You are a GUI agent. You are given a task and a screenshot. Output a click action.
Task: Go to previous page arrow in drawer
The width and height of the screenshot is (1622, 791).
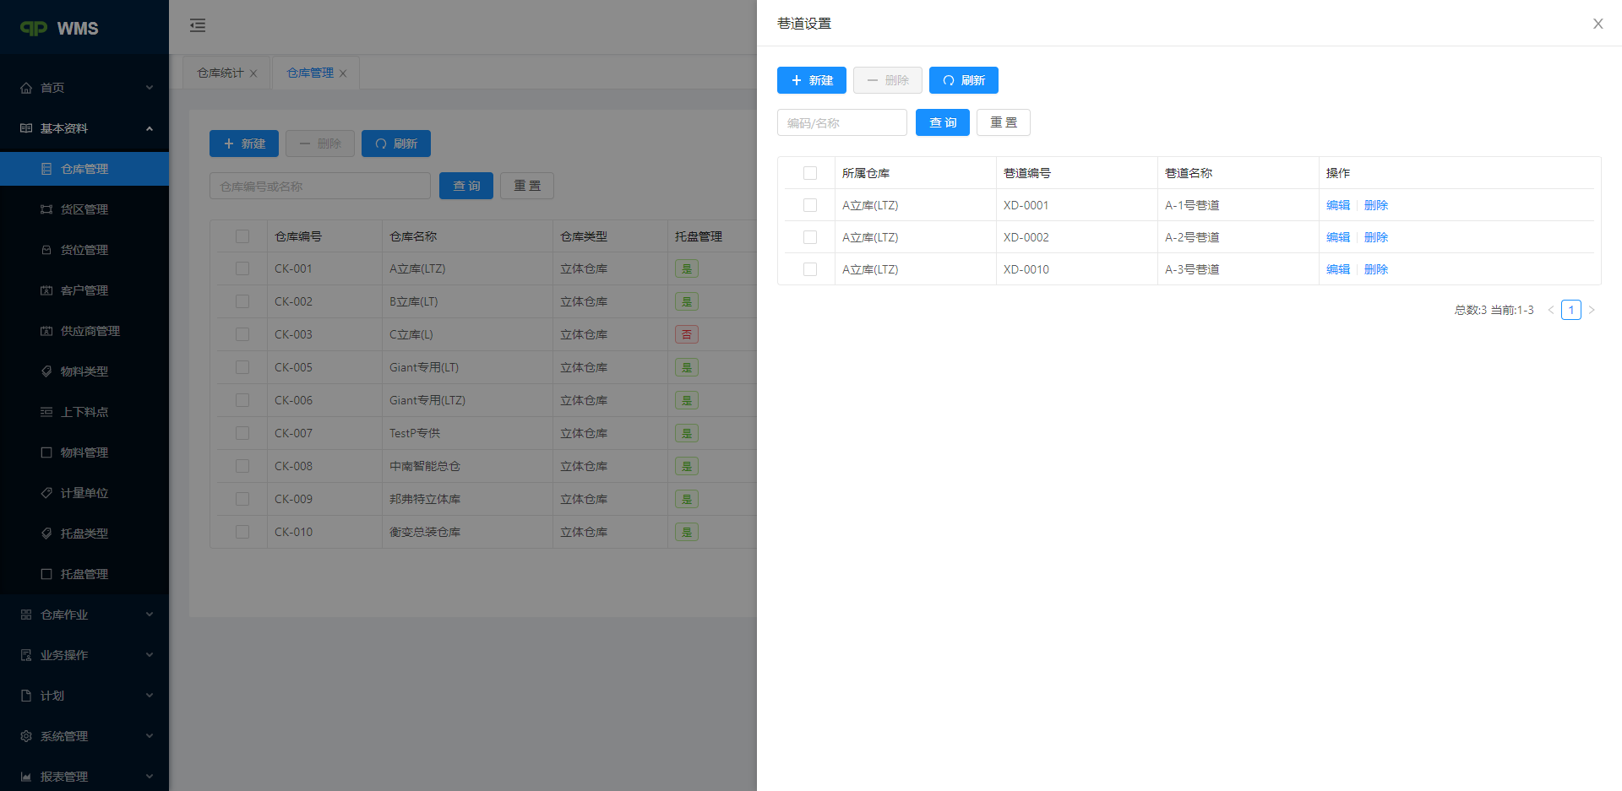pyautogui.click(x=1551, y=310)
